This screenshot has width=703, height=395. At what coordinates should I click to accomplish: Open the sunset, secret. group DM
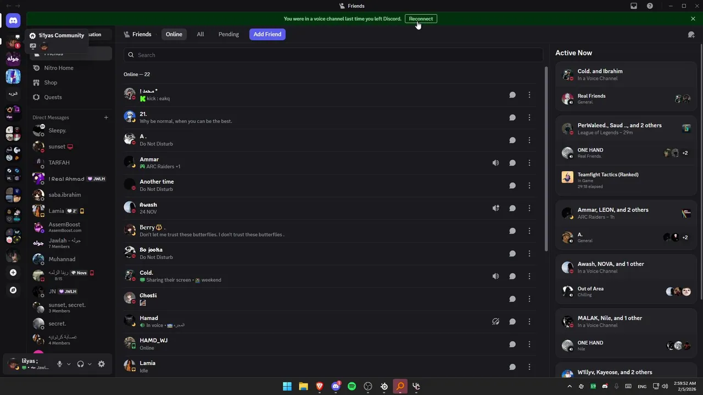coord(71,308)
